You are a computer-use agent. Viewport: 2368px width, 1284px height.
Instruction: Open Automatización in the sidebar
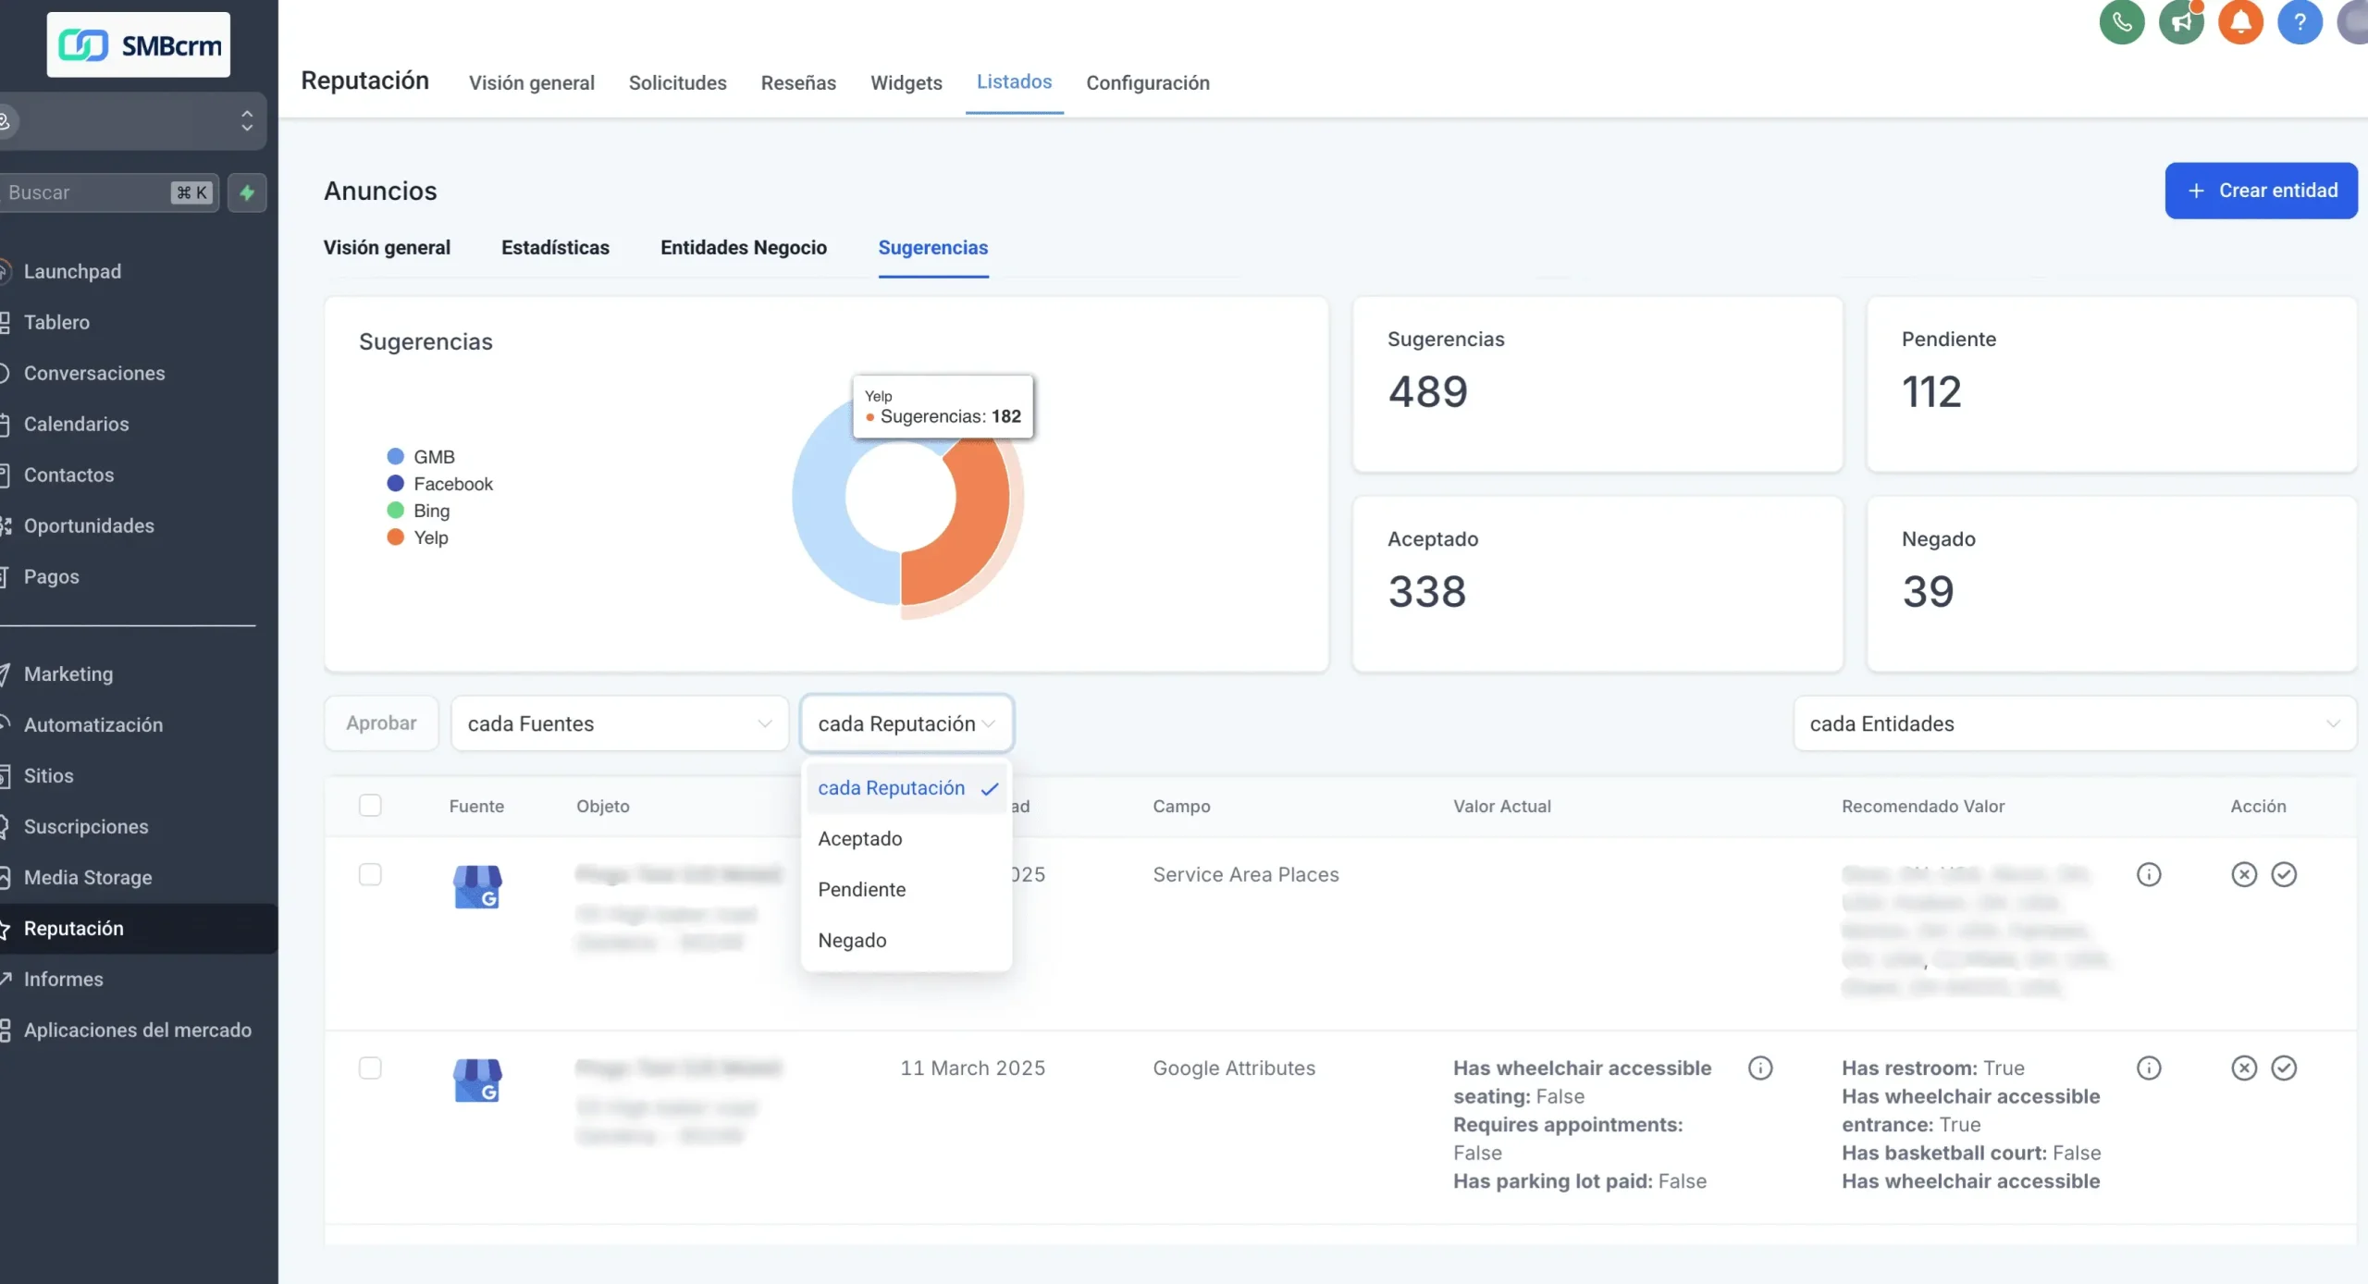click(92, 724)
